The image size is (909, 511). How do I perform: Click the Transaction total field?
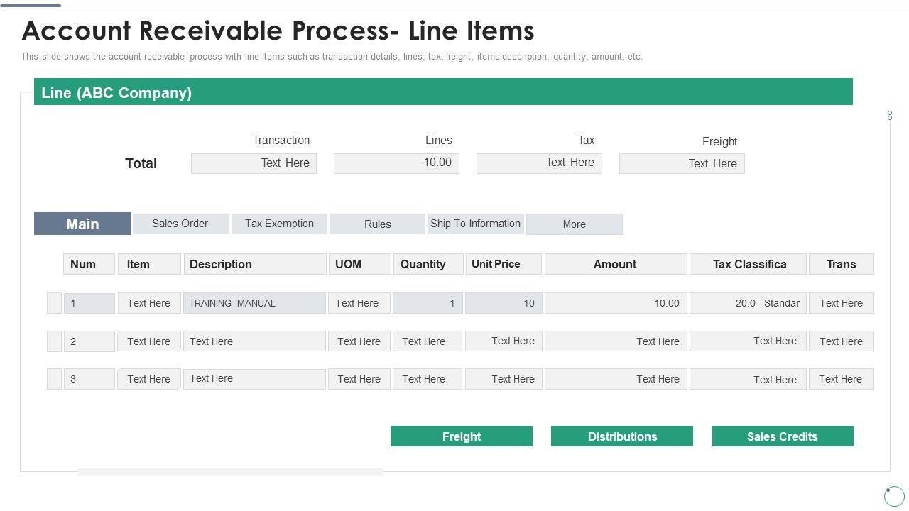(254, 163)
